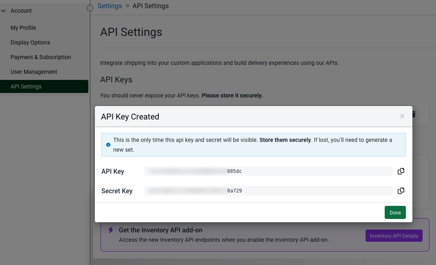Select API Settings in sidebar

(44, 86)
